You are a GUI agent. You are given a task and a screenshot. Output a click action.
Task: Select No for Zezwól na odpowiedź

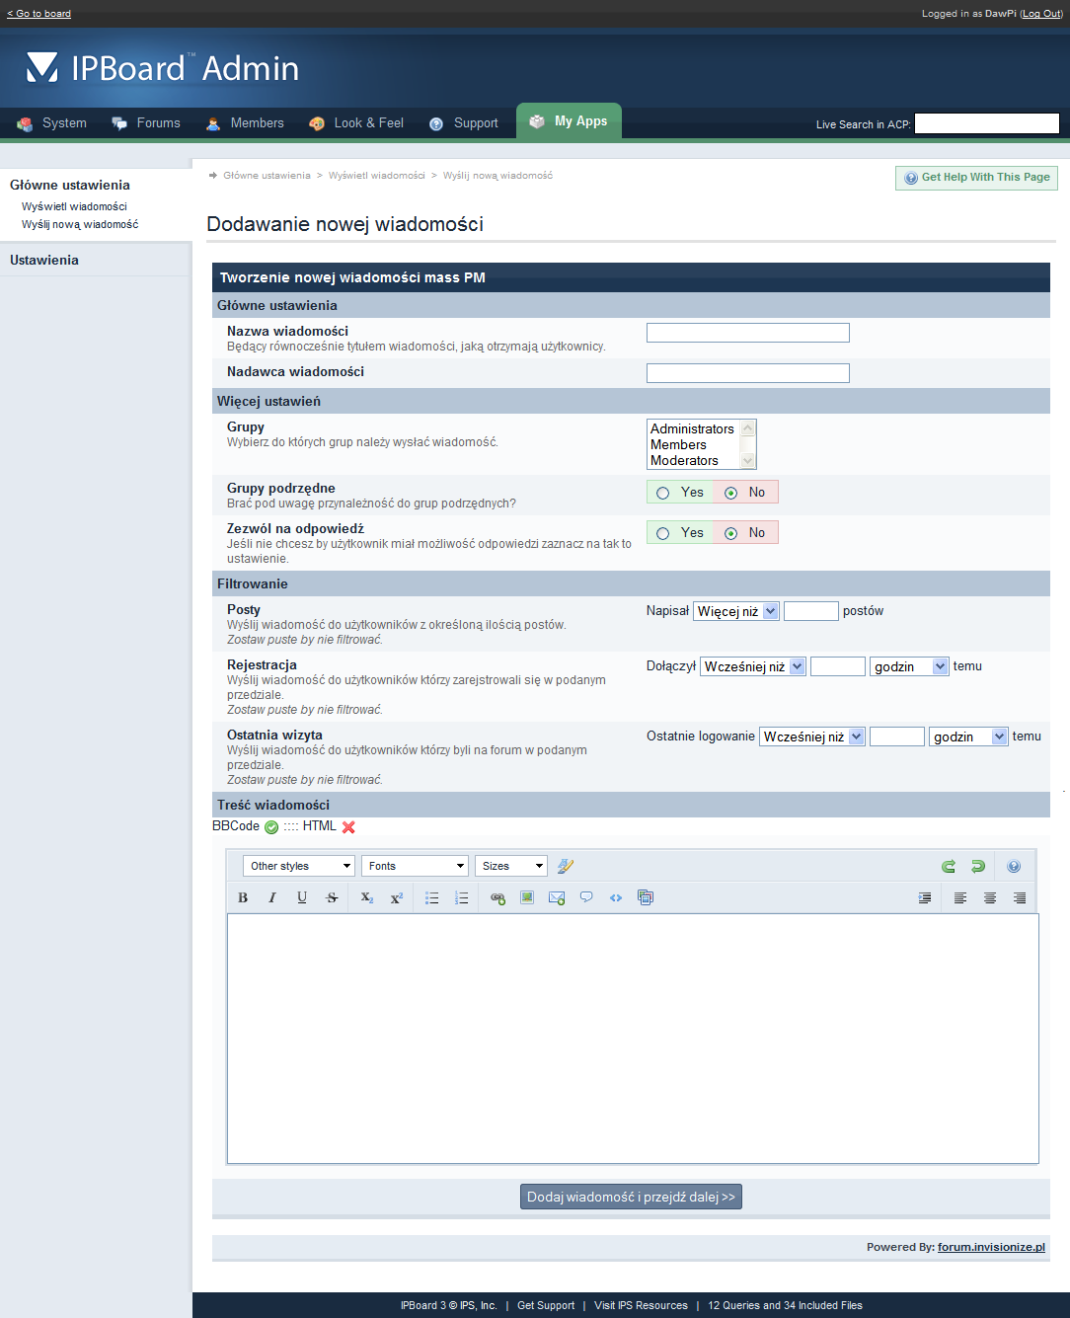(x=731, y=533)
